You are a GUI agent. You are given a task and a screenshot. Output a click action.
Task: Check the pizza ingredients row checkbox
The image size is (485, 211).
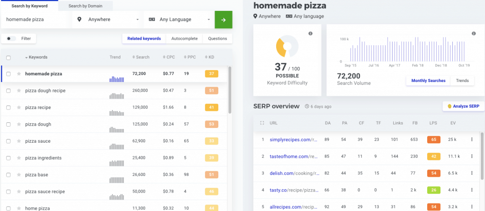coord(9,158)
